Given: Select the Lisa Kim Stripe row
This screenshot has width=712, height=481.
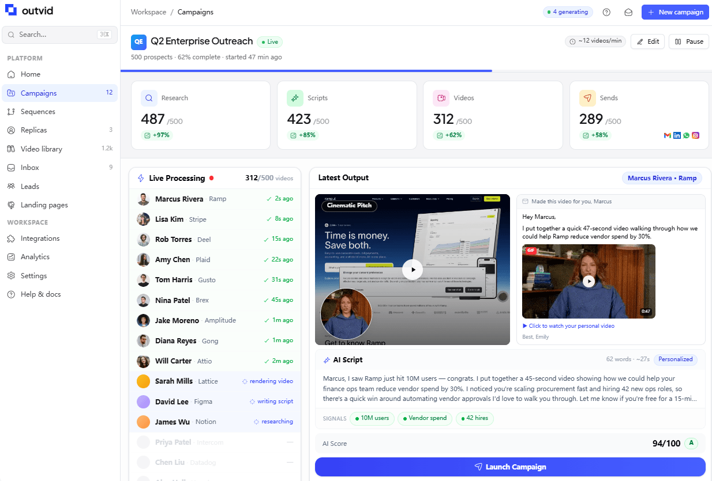Looking at the screenshot, I should (215, 219).
